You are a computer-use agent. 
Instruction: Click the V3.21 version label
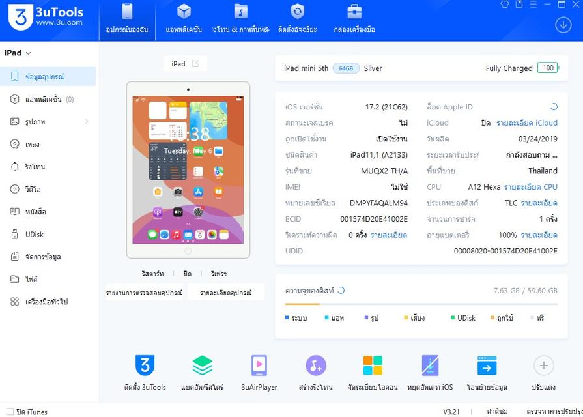[451, 412]
